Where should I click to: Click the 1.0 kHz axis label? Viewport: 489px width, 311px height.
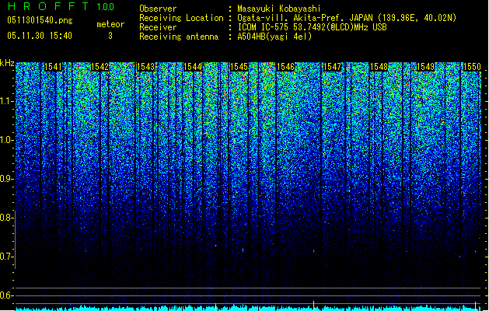tap(6, 140)
